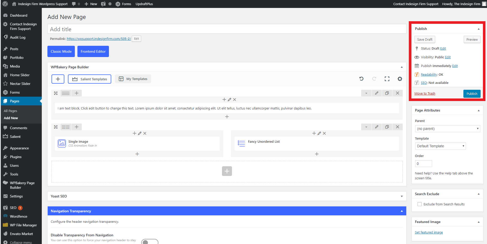This screenshot has width=487, height=244.
Task: Collapse the Navigation Transparency panel
Action: pyautogui.click(x=402, y=211)
